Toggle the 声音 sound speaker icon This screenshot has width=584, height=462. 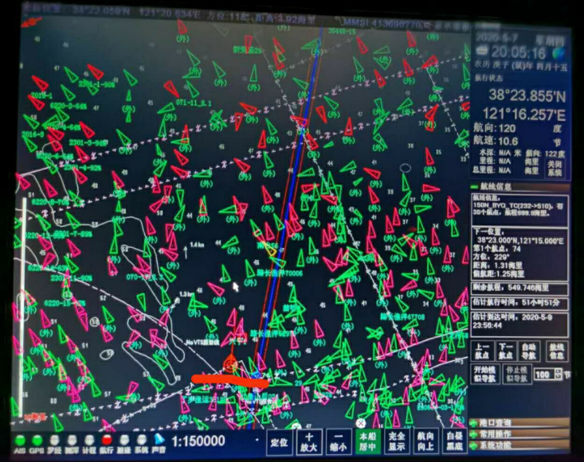(159, 440)
